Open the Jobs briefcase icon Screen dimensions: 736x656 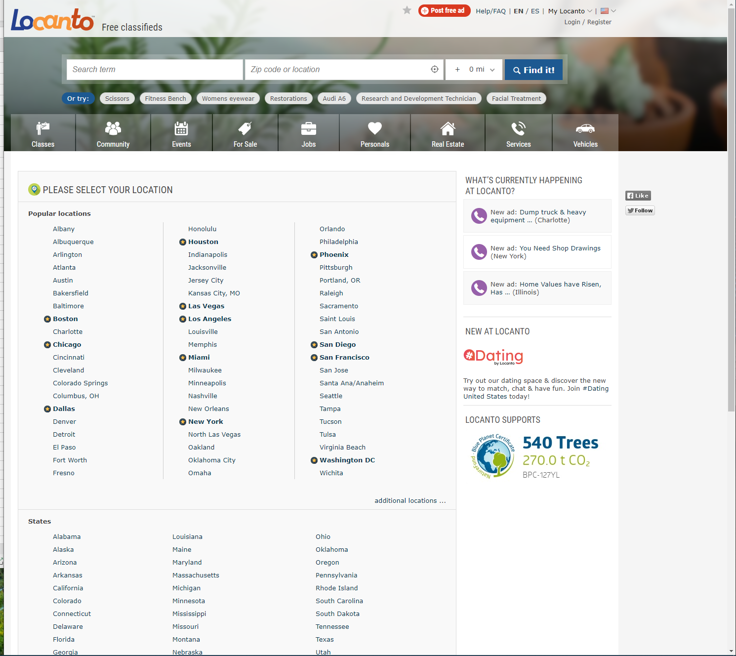(x=309, y=128)
